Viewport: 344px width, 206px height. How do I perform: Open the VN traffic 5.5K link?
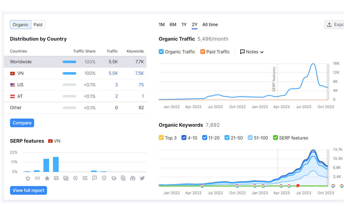pos(113,73)
